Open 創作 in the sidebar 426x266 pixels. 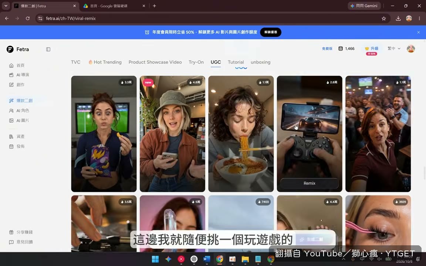[x=17, y=85]
